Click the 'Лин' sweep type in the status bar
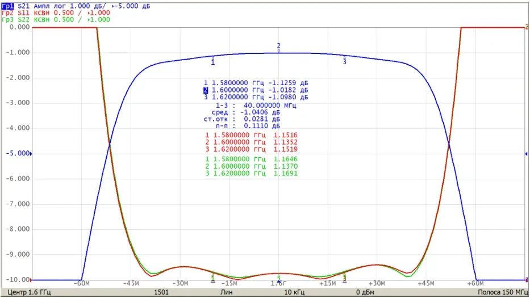 [x=227, y=292]
